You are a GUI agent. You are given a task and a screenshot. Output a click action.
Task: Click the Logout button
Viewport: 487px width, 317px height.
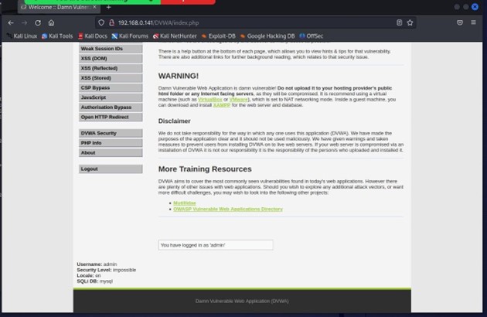pyautogui.click(x=111, y=169)
